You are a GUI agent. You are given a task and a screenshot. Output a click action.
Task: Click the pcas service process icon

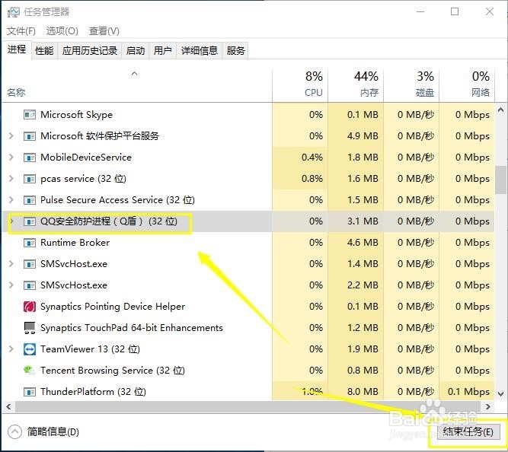pos(30,179)
